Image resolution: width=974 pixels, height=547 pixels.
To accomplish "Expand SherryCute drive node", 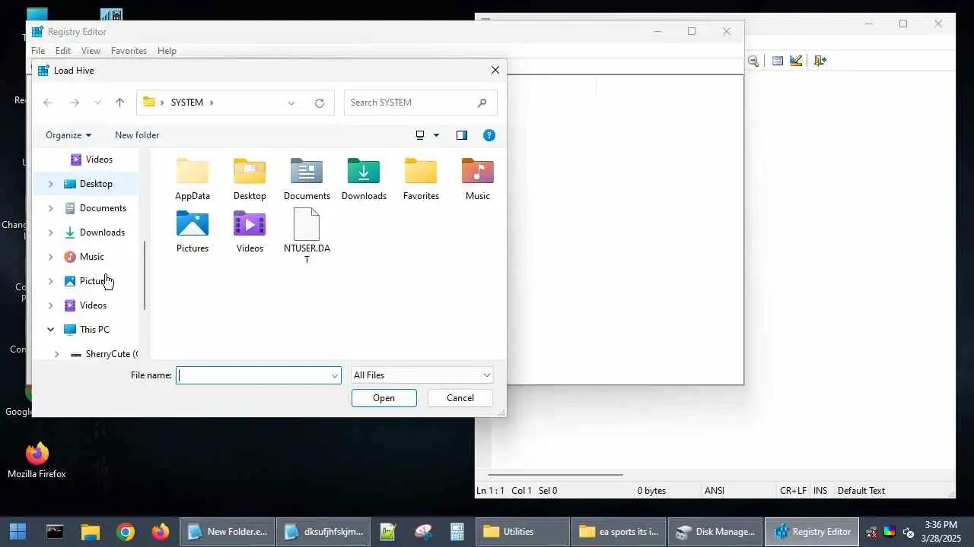I will [x=57, y=354].
